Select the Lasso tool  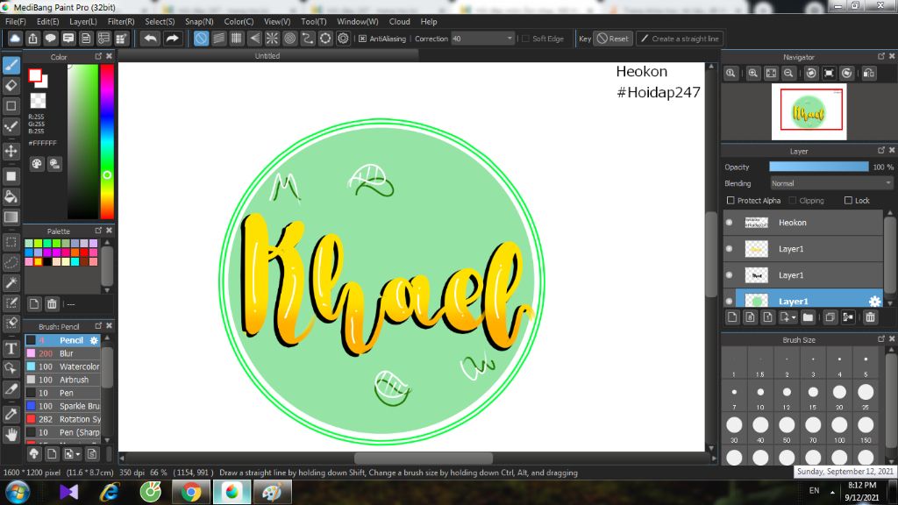tap(11, 262)
